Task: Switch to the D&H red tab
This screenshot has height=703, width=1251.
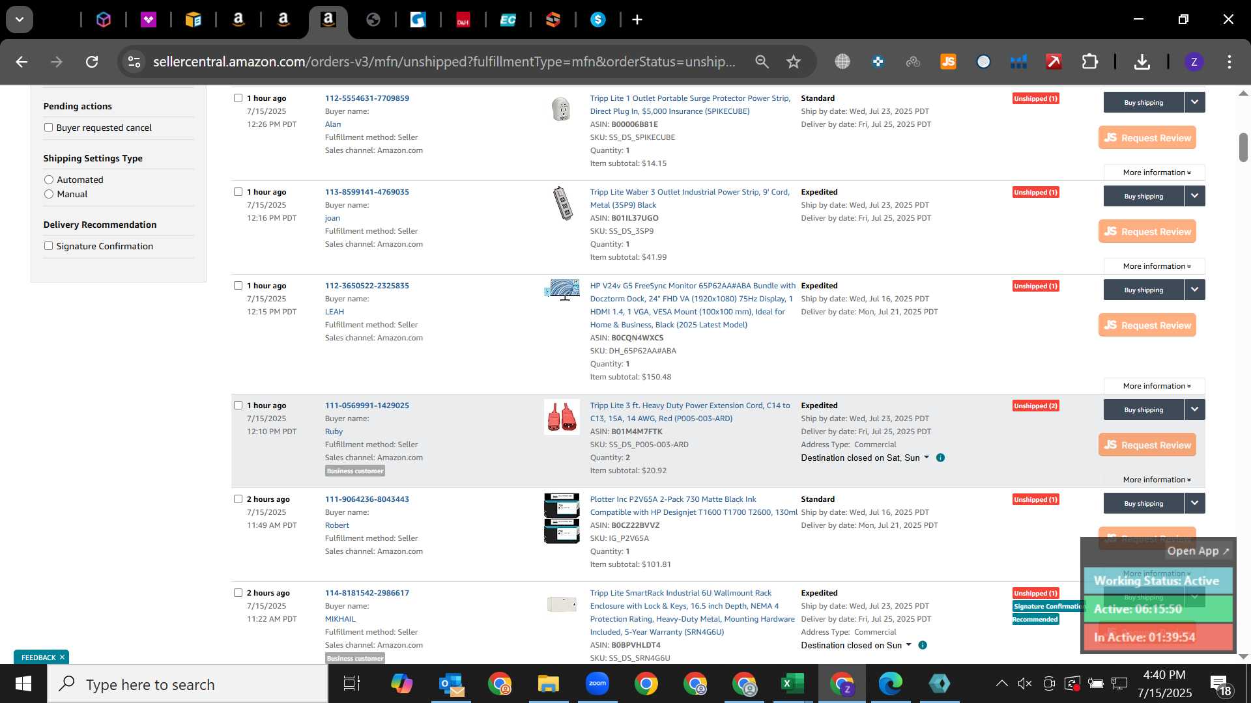Action: [463, 20]
